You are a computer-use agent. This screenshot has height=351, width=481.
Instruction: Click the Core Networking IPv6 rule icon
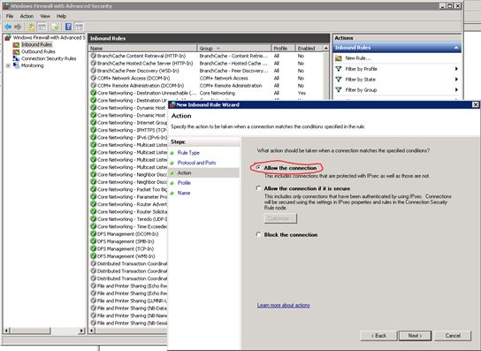[x=93, y=137]
